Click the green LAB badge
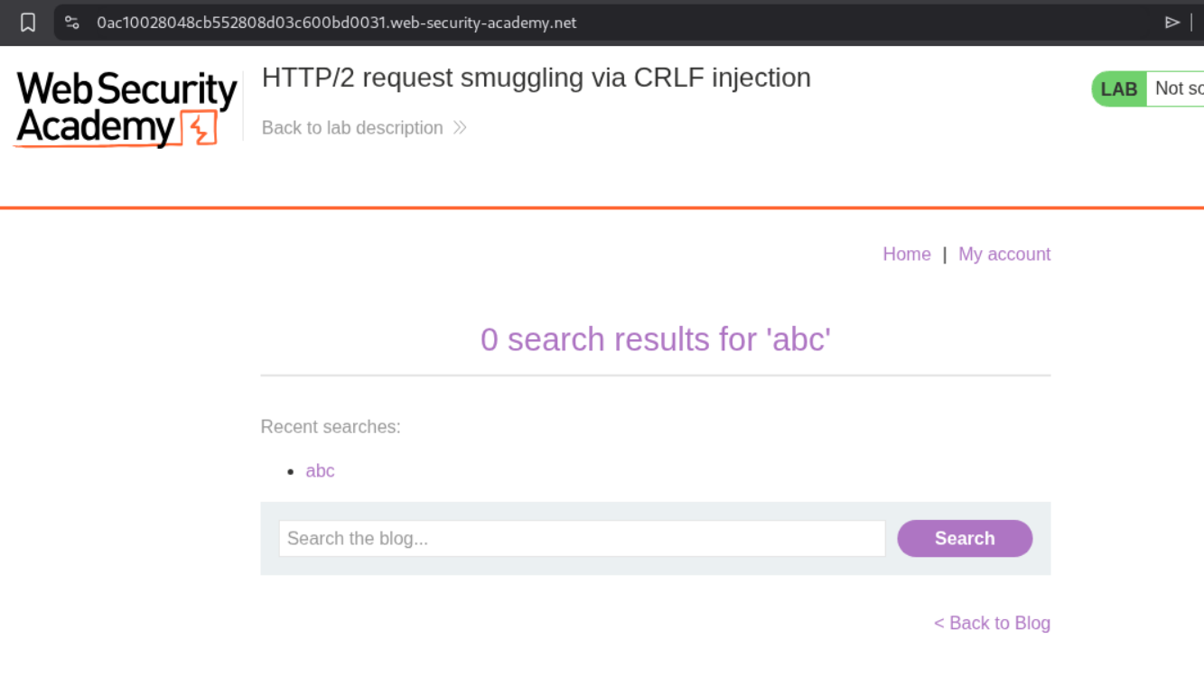The width and height of the screenshot is (1204, 676). (x=1118, y=88)
